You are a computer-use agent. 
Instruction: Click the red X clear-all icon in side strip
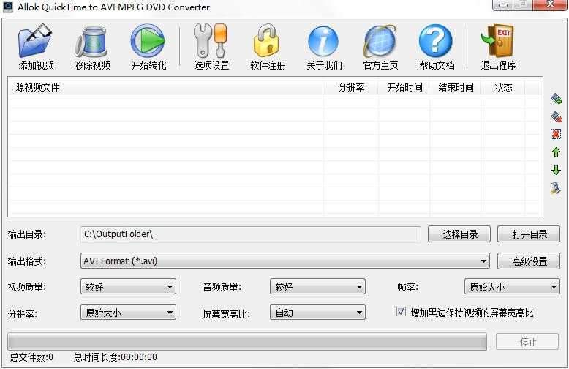coord(556,134)
